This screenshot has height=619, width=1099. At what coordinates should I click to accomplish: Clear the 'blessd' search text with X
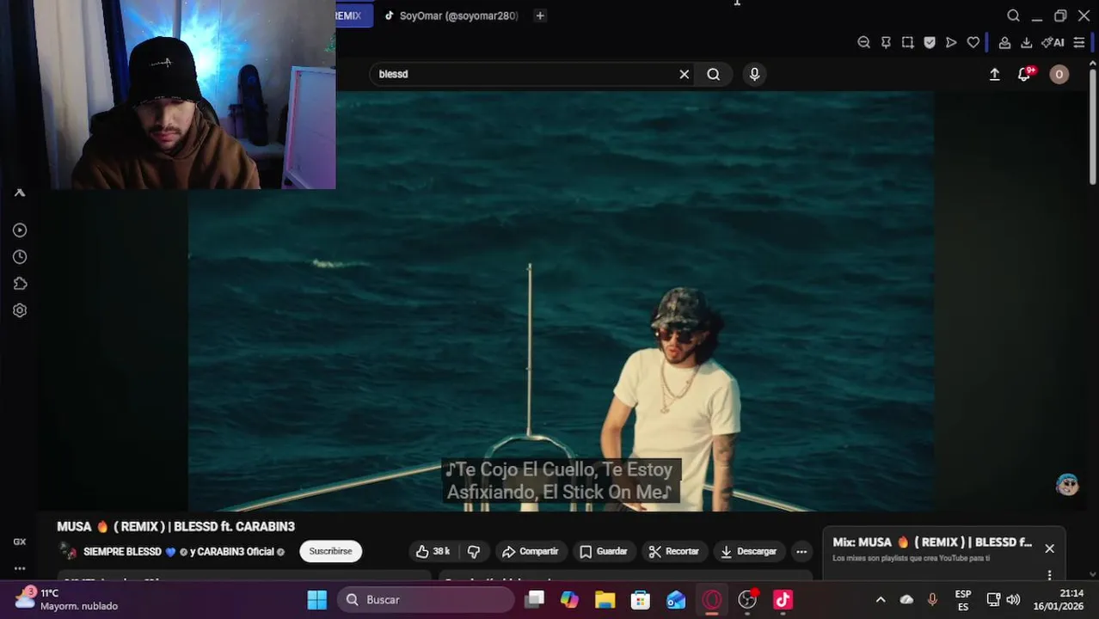pos(685,74)
